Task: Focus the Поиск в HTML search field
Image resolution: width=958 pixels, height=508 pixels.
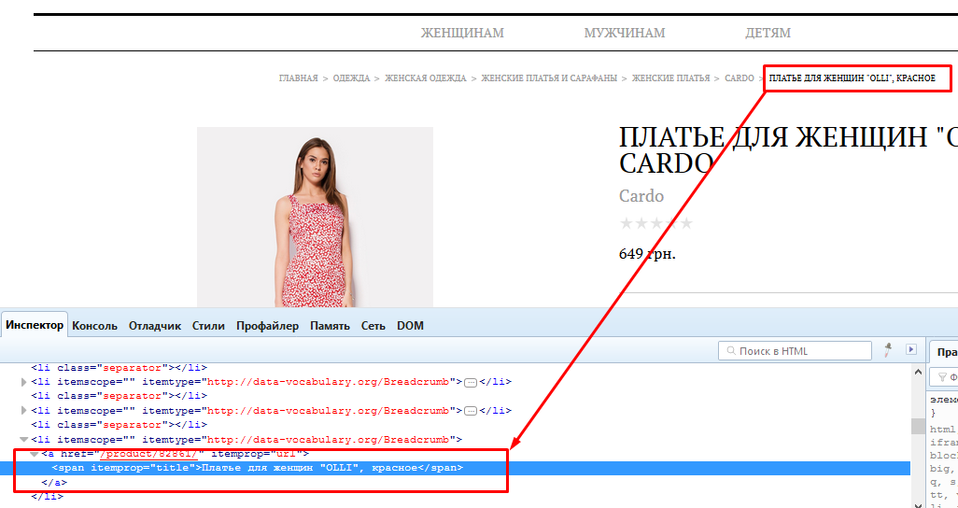Action: coord(795,351)
